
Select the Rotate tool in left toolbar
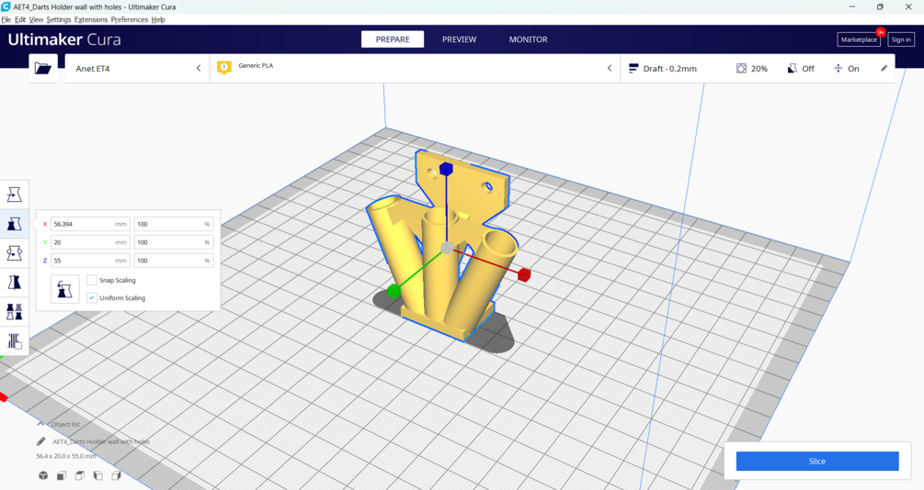(x=14, y=253)
